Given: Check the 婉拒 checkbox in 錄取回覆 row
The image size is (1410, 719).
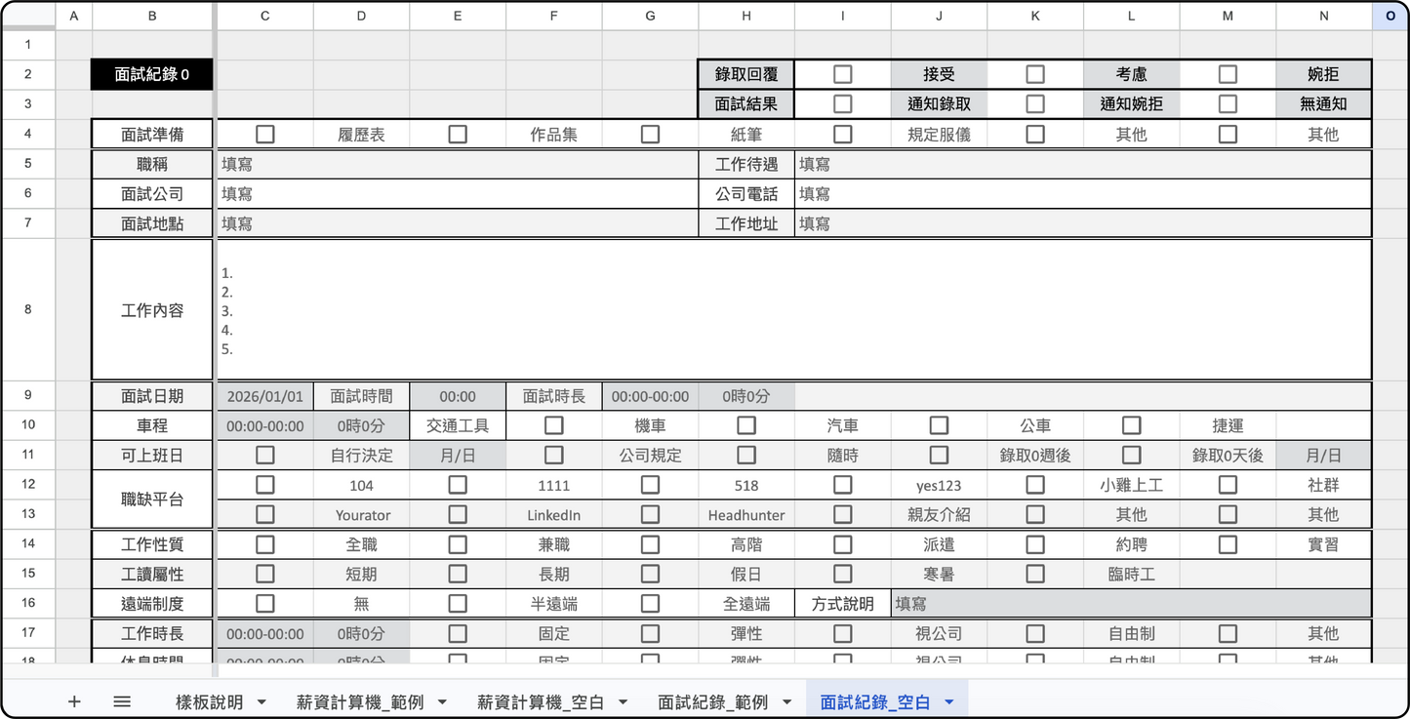Looking at the screenshot, I should point(1228,74).
